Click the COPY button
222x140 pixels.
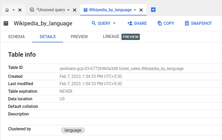[166, 23]
